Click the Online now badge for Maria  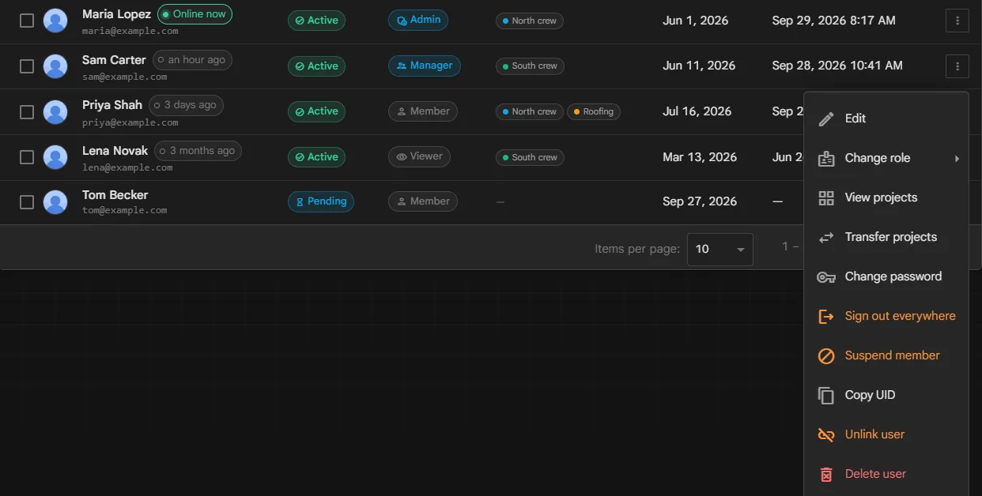tap(195, 14)
